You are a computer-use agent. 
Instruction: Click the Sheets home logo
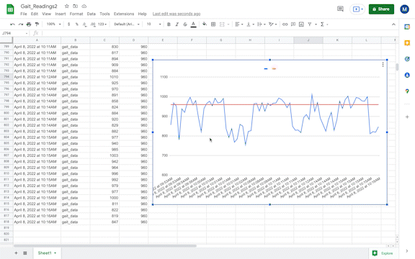10,9
